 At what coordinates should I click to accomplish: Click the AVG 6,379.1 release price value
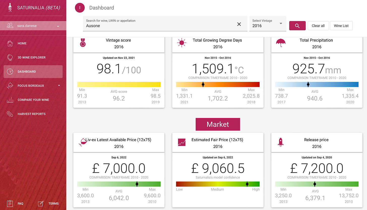coord(315,198)
